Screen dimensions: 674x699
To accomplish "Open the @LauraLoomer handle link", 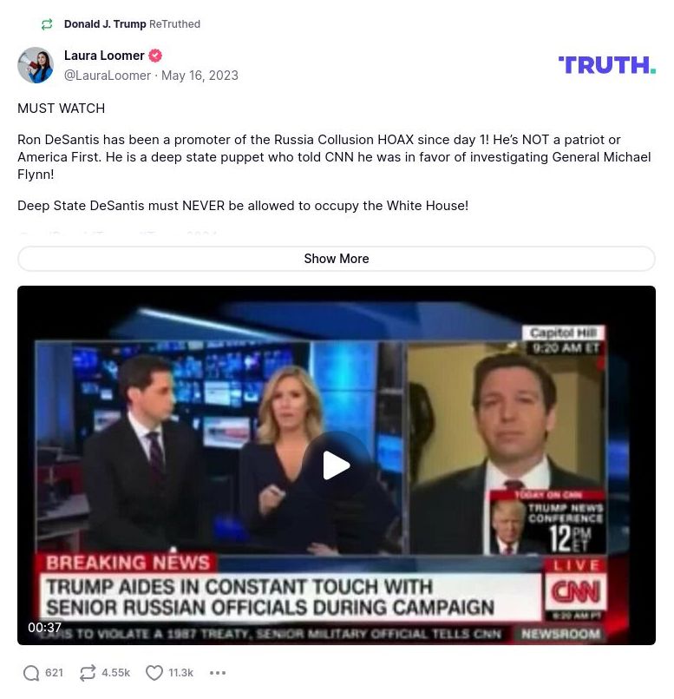I will pos(108,76).
